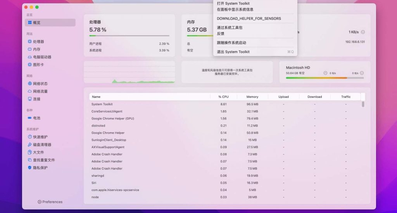Select DOWNLOAD_HELPER_FOR_SENSORS menu item
This screenshot has height=213, width=397.
click(x=249, y=19)
